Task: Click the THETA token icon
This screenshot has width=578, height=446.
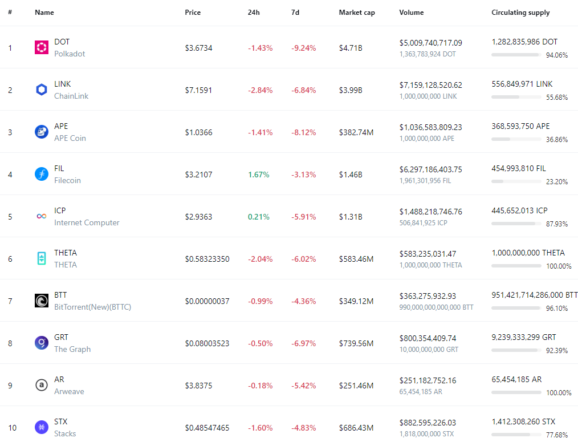Action: coord(42,259)
